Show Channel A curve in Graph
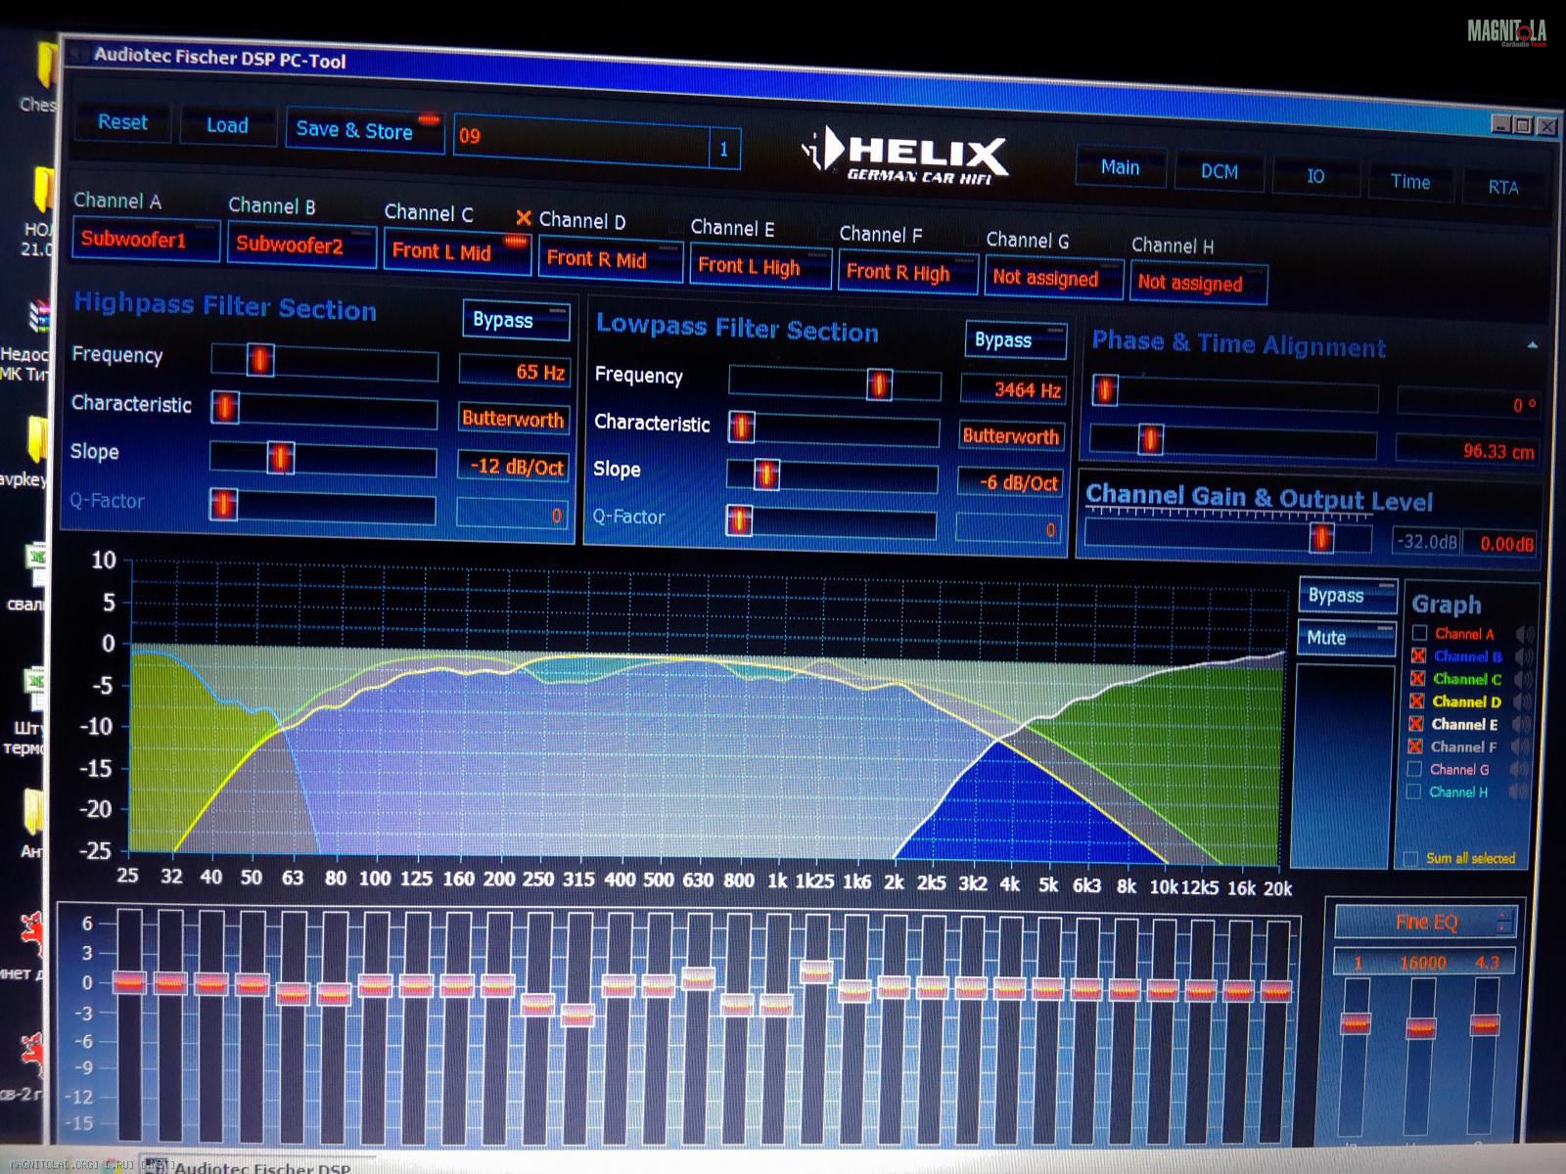1566x1174 pixels. pyautogui.click(x=1419, y=633)
